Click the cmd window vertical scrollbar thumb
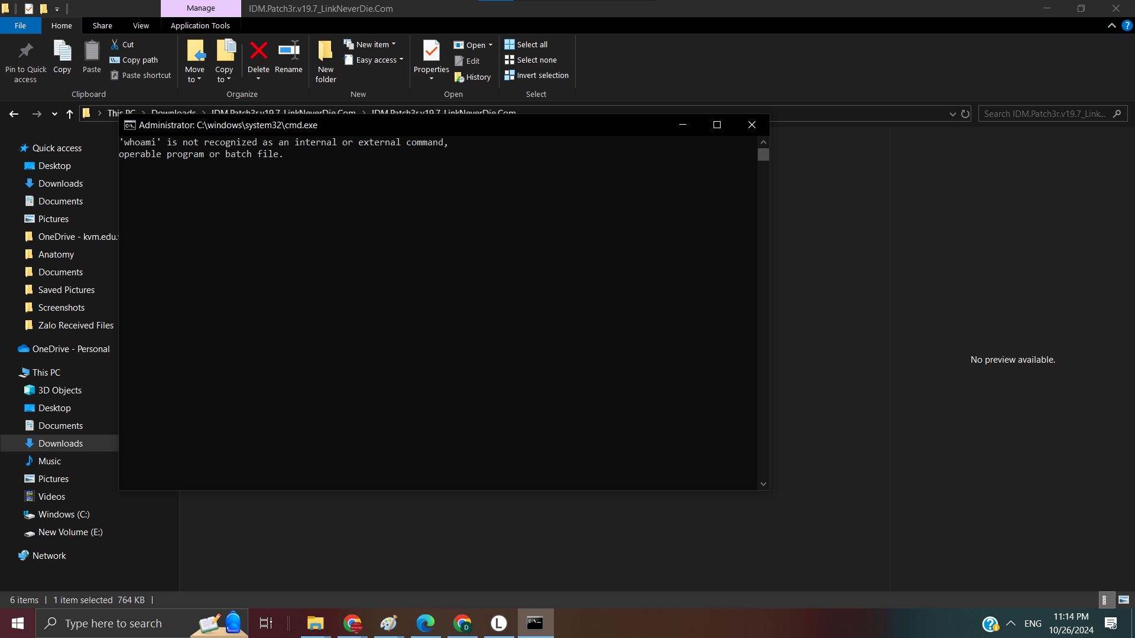The height and width of the screenshot is (638, 1135). [x=763, y=154]
